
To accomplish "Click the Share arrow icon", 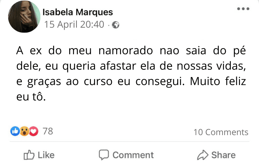I will point(203,155).
